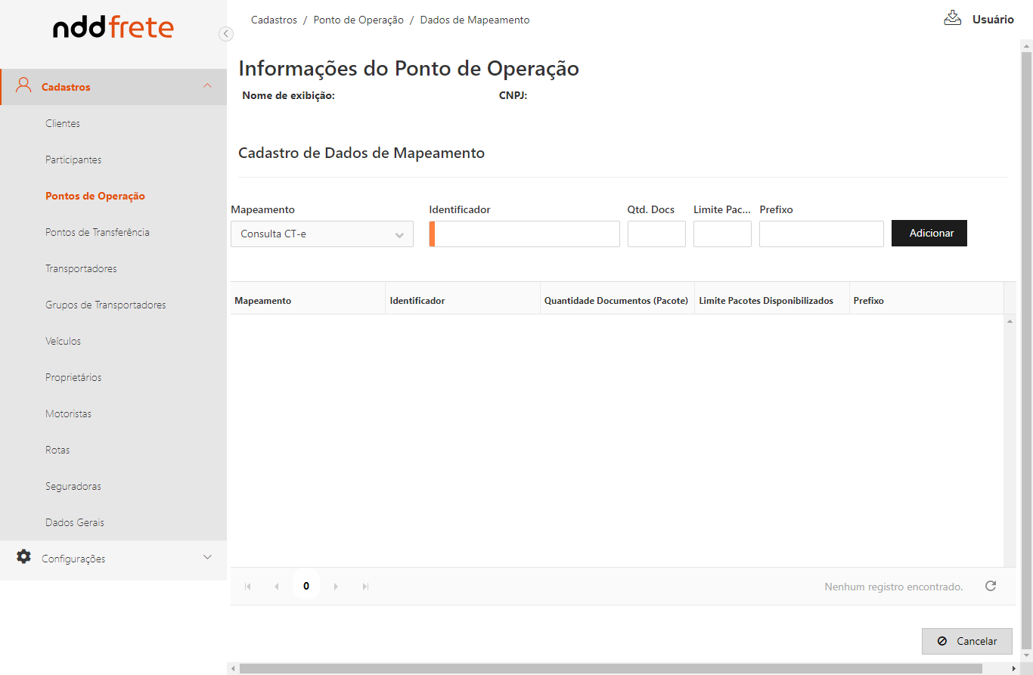The width and height of the screenshot is (1033, 675).
Task: Go to previous page of the table
Action: (276, 587)
